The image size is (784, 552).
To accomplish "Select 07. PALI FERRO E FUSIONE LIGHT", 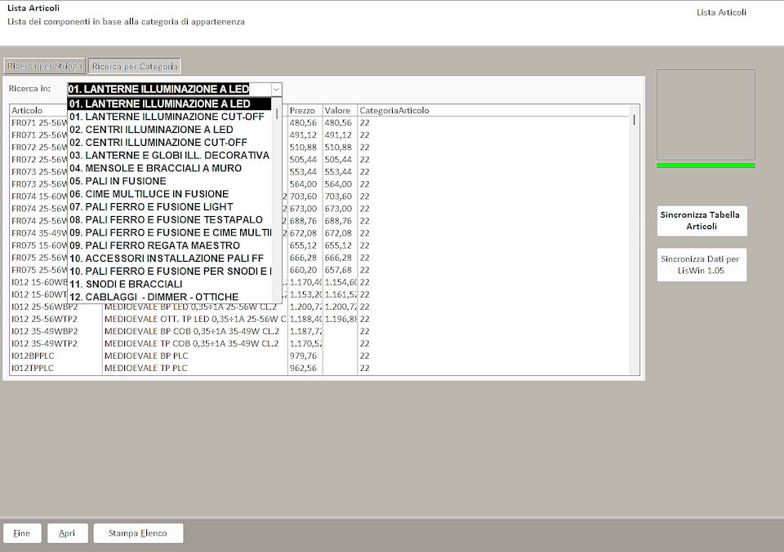I will point(170,207).
